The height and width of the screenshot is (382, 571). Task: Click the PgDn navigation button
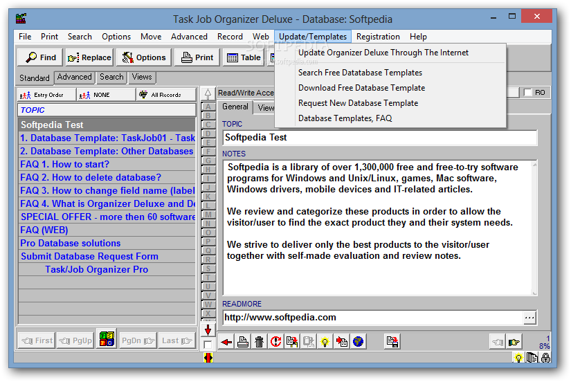[138, 341]
